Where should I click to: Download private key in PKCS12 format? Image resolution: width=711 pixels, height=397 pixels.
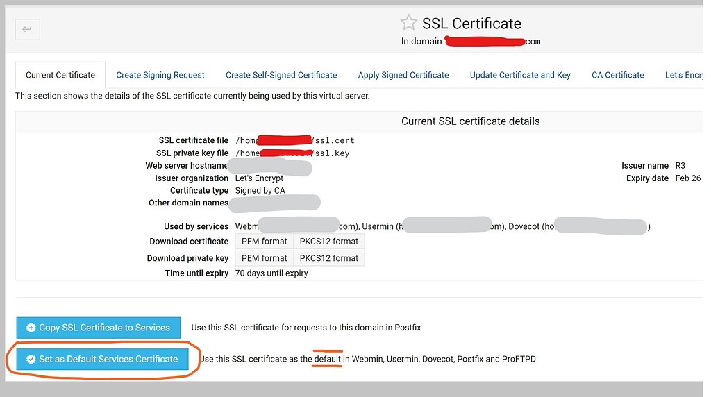tap(328, 258)
